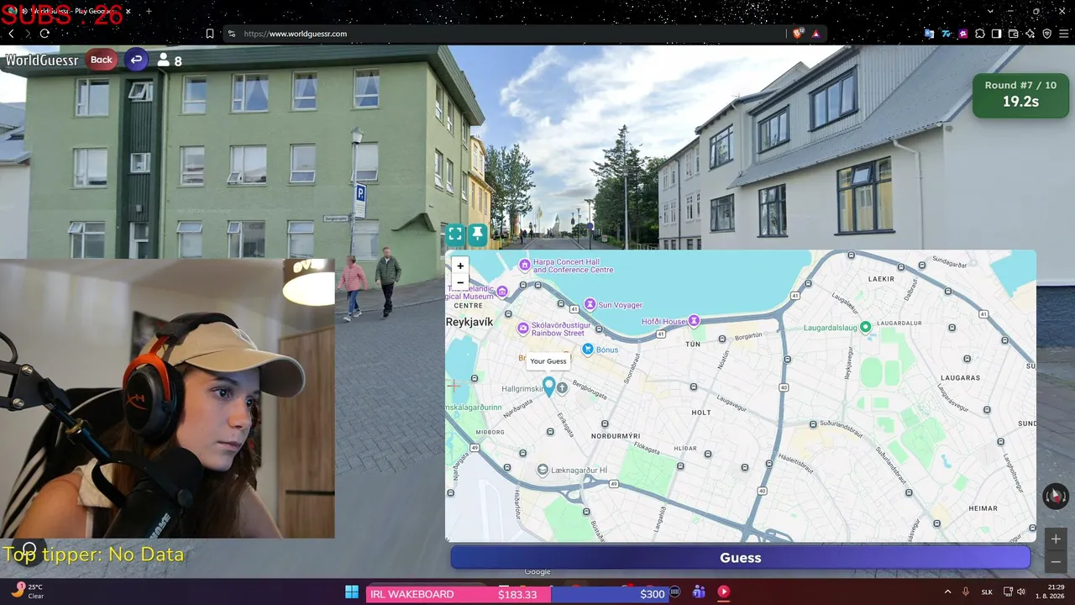Click the LAUGARAS district label

coord(960,379)
